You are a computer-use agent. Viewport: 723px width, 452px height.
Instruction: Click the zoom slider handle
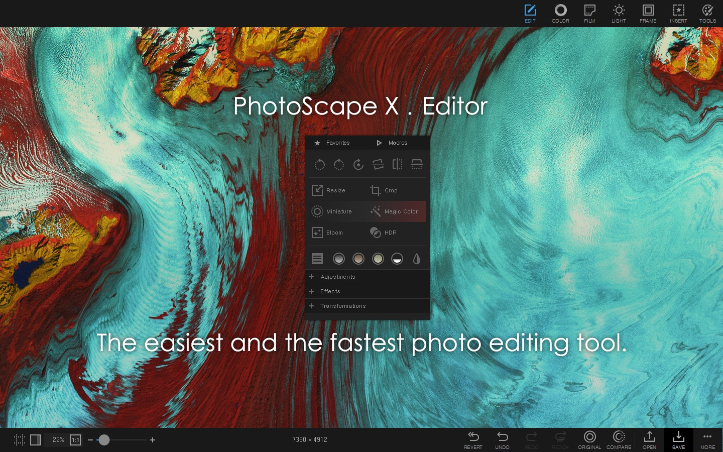(104, 440)
